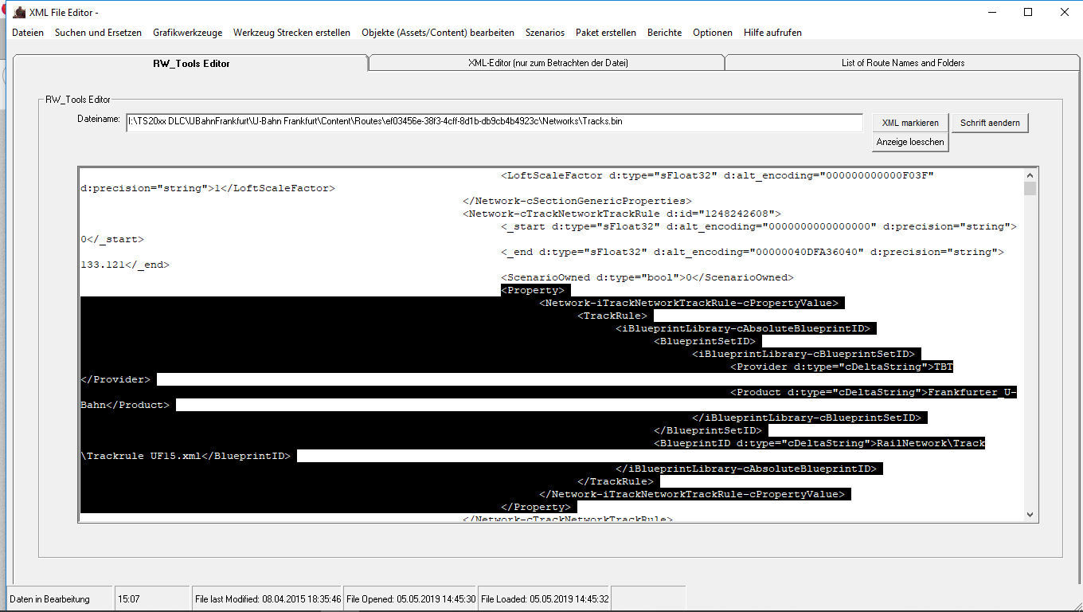Screen dimensions: 1083x612
Task: Click the XML text scrollbar up arrow
Action: pyautogui.click(x=1030, y=175)
